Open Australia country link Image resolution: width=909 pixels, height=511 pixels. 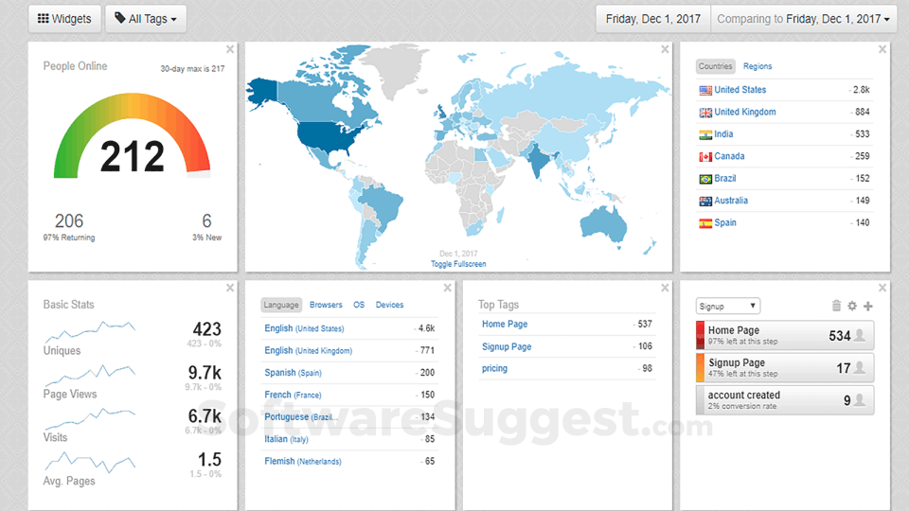[731, 201]
